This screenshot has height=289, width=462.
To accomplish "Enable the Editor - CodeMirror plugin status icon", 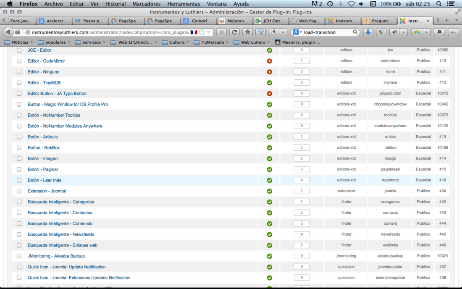I will coord(269,61).
